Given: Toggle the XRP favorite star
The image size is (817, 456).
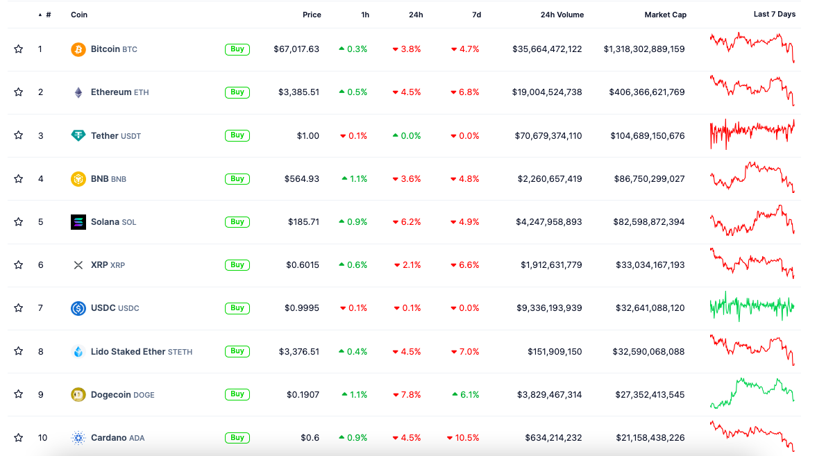Looking at the screenshot, I should tap(19, 265).
